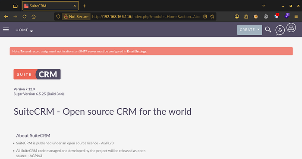Image resolution: width=302 pixels, height=159 pixels.
Task: Open the CREATE dropdown button
Action: (x=249, y=30)
